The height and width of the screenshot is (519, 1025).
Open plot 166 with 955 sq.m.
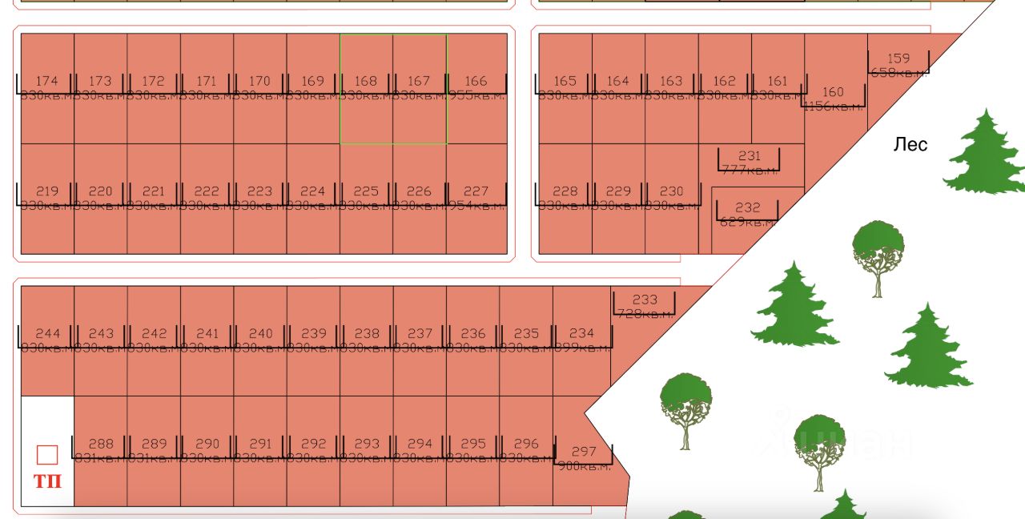477,88
